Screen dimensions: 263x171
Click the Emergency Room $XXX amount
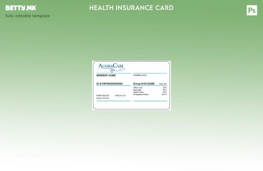tap(164, 94)
